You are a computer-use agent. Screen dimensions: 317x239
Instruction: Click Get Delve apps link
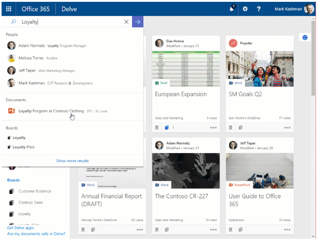click(x=20, y=228)
